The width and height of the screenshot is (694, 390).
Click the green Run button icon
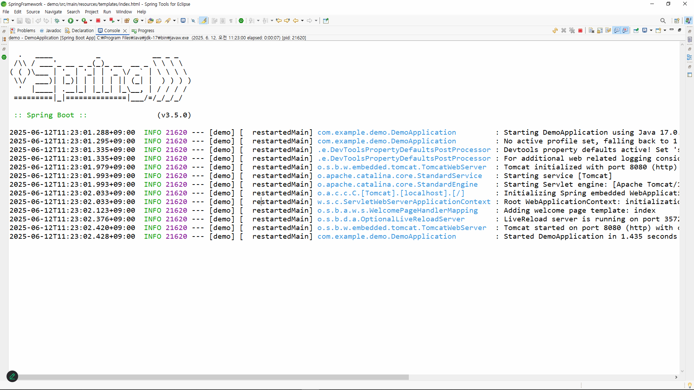point(70,21)
